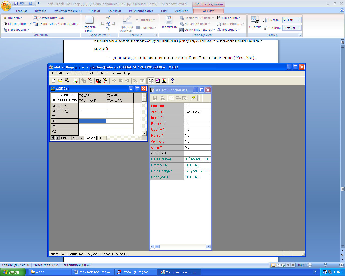Click the delete row icon with red X
The width and height of the screenshot is (345, 276).
(90, 81)
